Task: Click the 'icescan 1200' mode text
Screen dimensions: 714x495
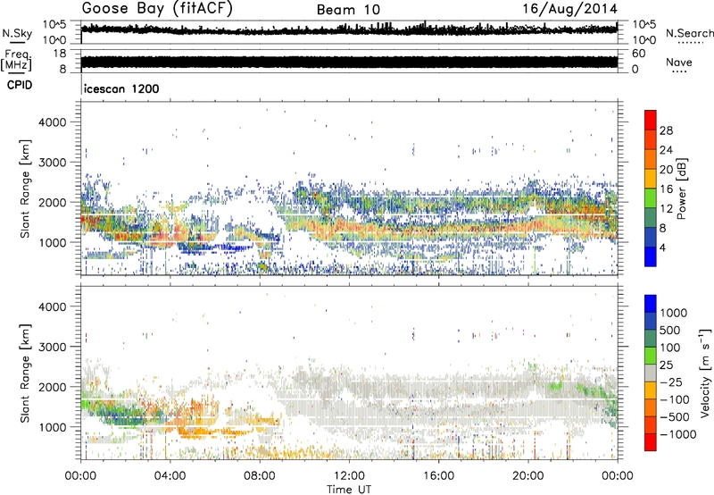Action: coord(121,88)
